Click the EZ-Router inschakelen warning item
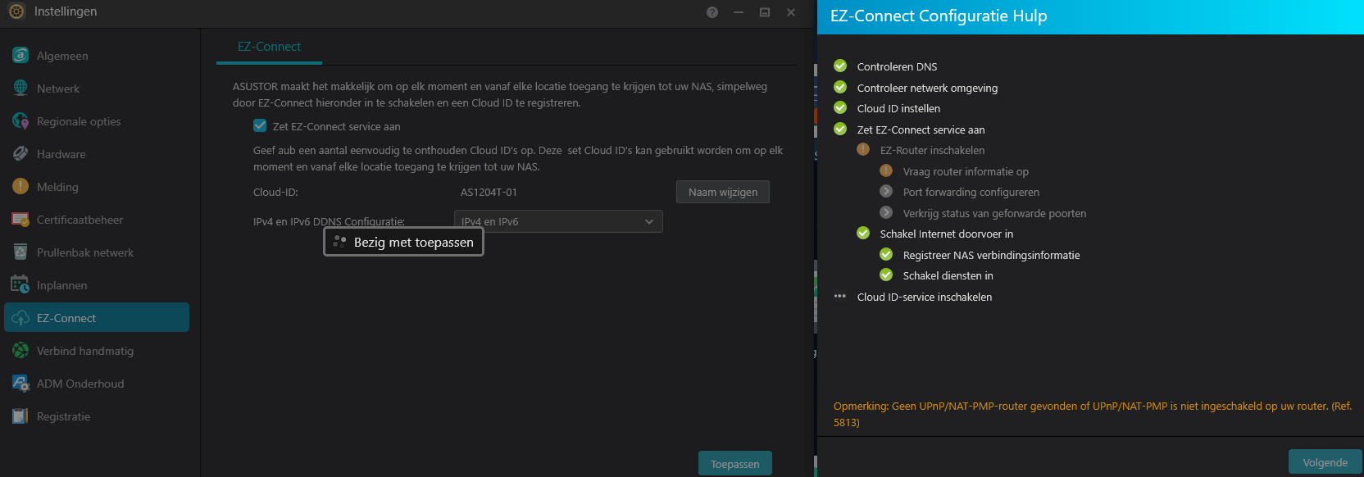Image resolution: width=1364 pixels, height=477 pixels. pyautogui.click(x=932, y=150)
